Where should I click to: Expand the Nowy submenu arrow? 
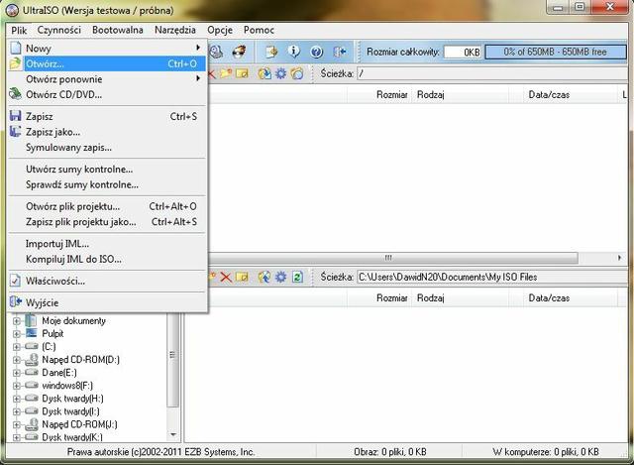click(198, 48)
